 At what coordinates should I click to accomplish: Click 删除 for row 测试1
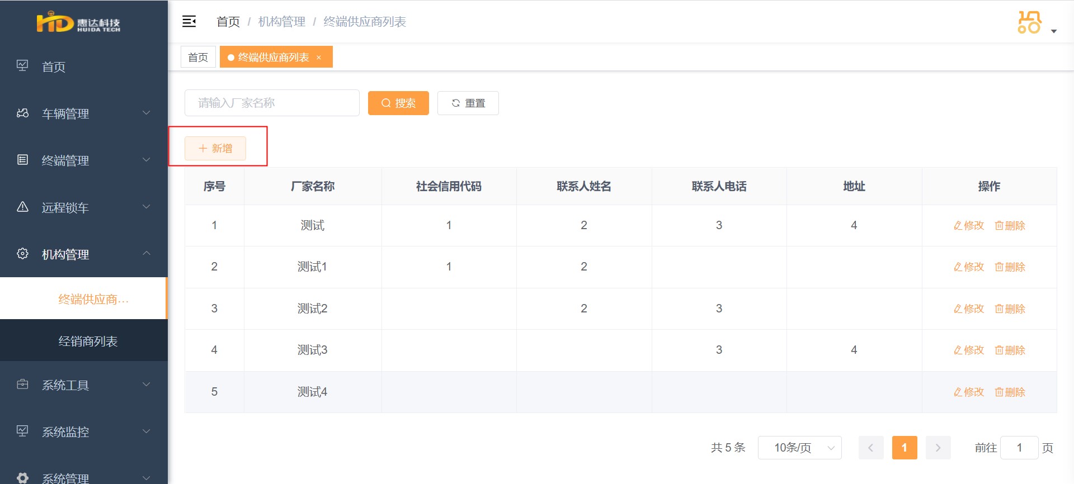coord(1010,267)
